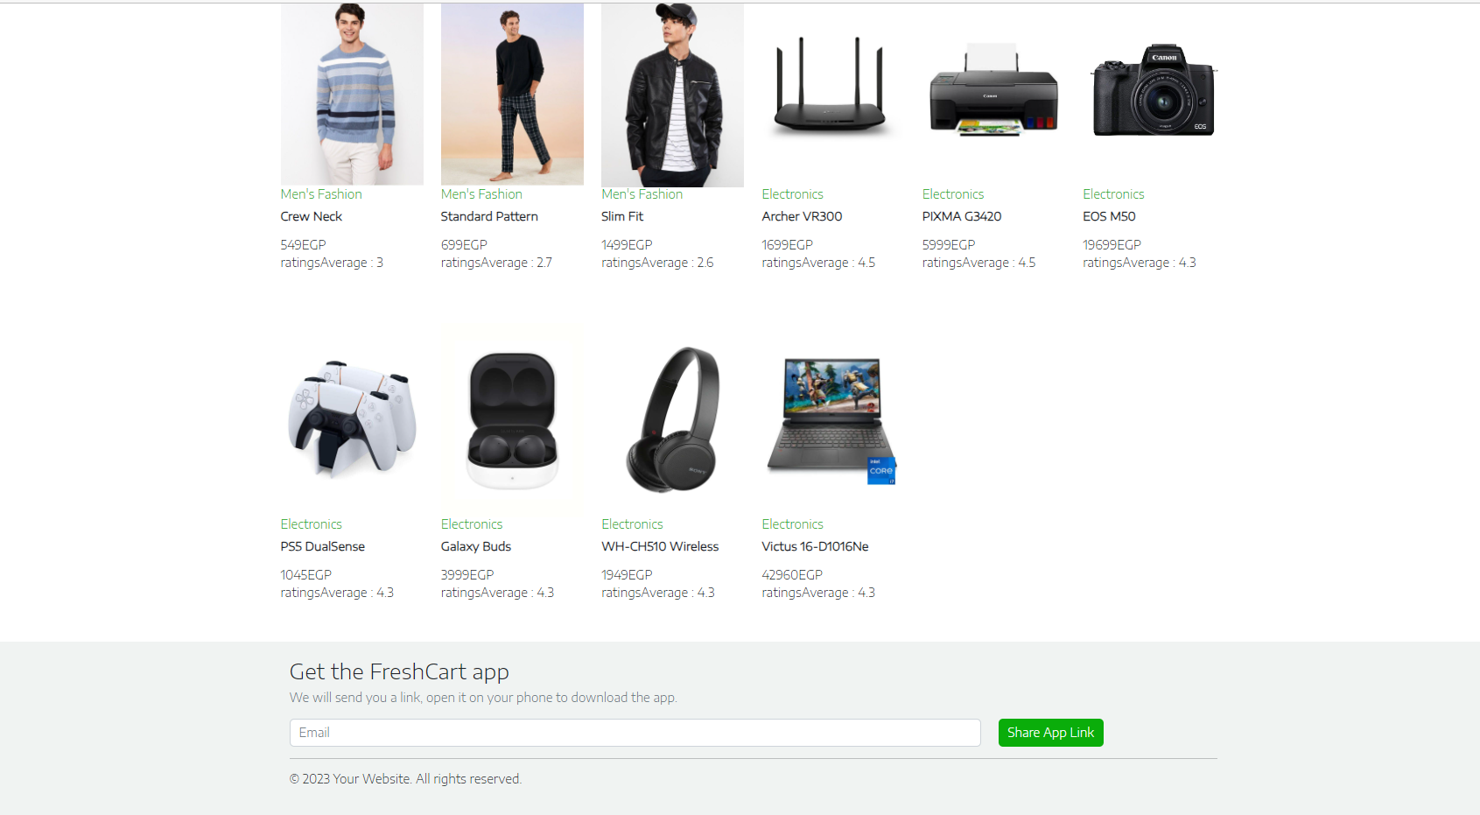Screen dimensions: 1480x815
Task: Click the Galaxy Buds product title
Action: tap(476, 545)
